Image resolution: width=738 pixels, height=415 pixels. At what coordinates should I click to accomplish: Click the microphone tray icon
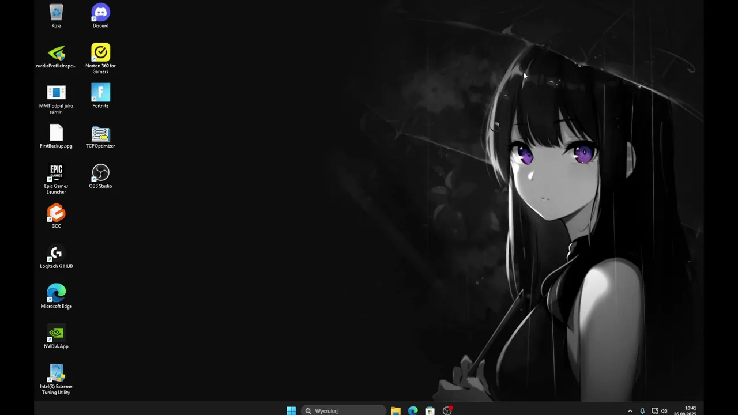[x=642, y=411]
